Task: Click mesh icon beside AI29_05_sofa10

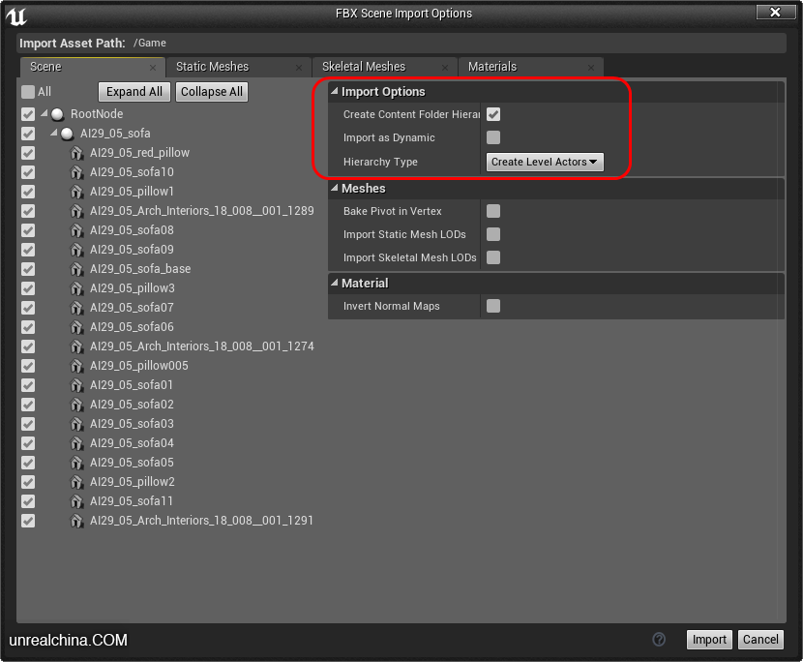Action: point(76,172)
